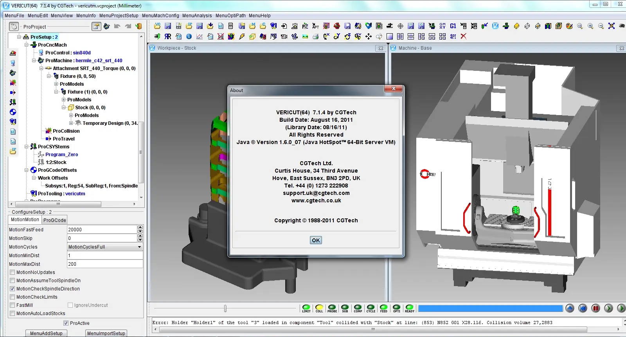Click the fit view blue arrows icon

coord(612,26)
